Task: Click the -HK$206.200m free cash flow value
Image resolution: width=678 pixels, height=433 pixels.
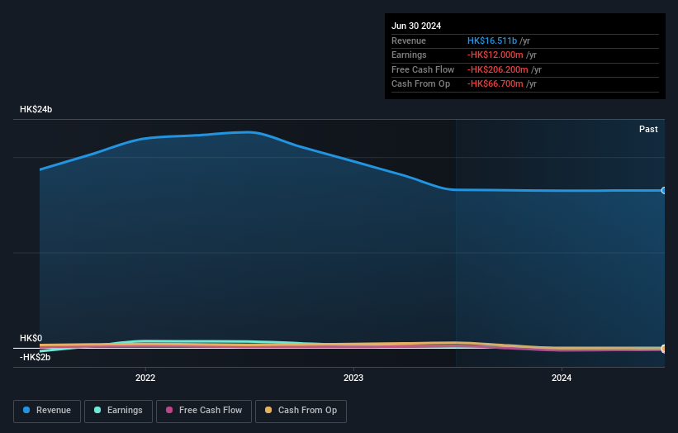Action: (x=498, y=69)
